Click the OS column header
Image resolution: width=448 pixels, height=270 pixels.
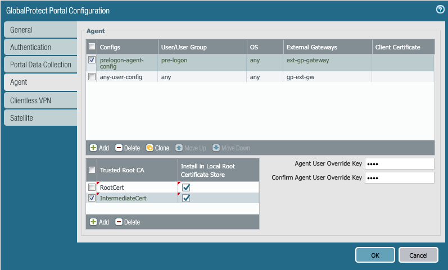click(x=265, y=47)
